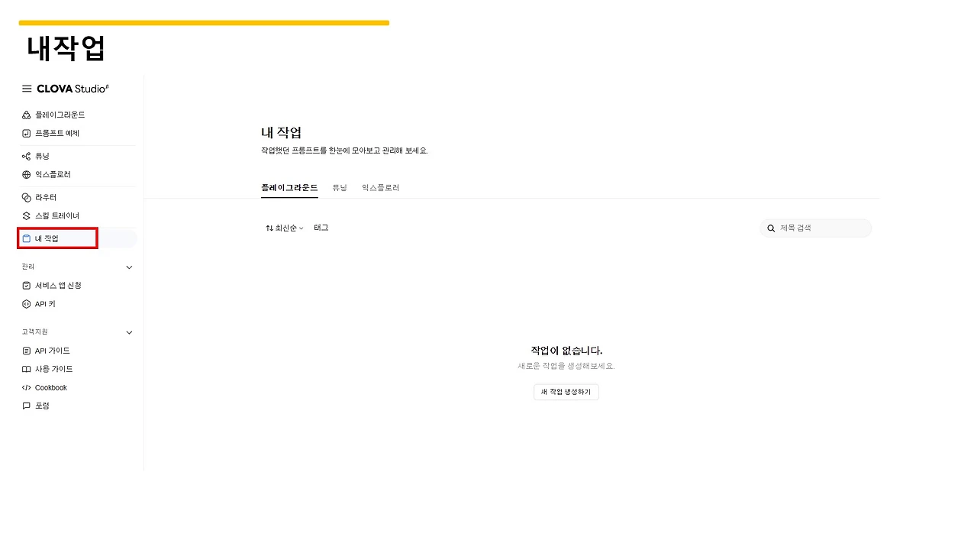Image resolution: width=977 pixels, height=550 pixels.
Task: Select the 라우터 icon
Action: [26, 197]
